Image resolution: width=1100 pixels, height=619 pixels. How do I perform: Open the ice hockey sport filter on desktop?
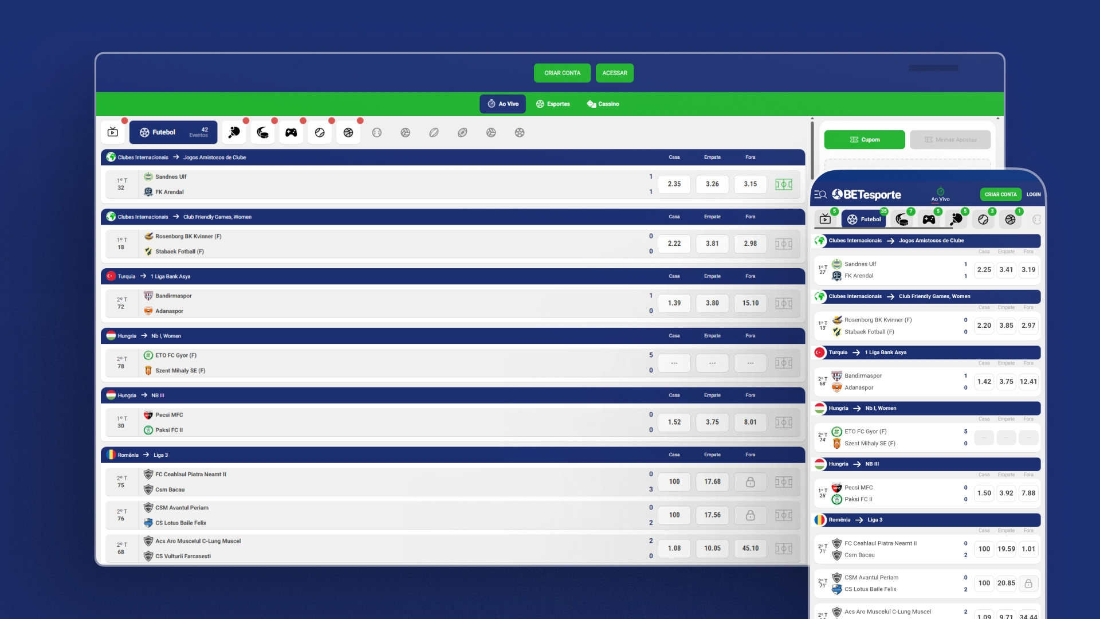pyautogui.click(x=263, y=132)
